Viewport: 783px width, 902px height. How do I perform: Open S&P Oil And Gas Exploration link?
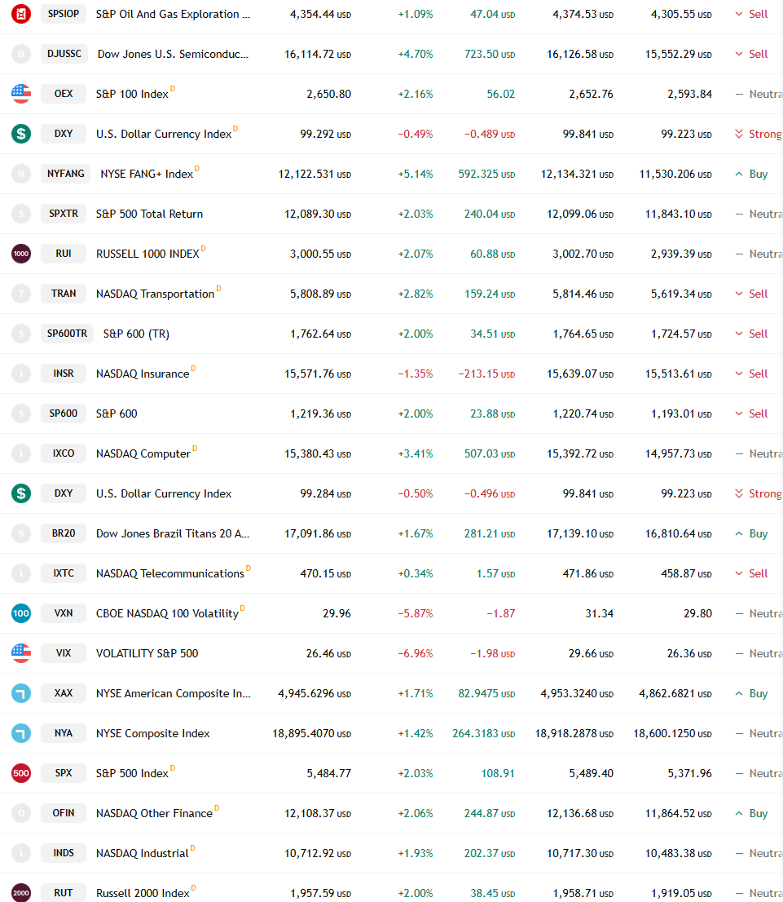[x=173, y=14]
